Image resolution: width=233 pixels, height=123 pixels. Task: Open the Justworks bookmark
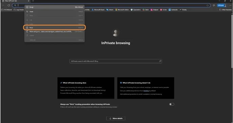173,10
